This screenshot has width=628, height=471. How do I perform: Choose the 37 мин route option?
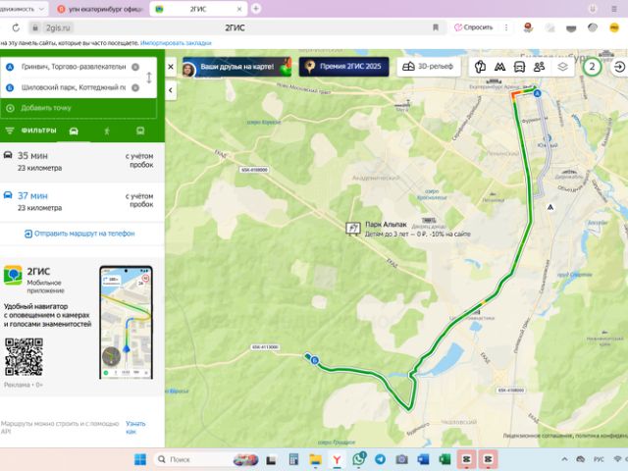click(82, 201)
